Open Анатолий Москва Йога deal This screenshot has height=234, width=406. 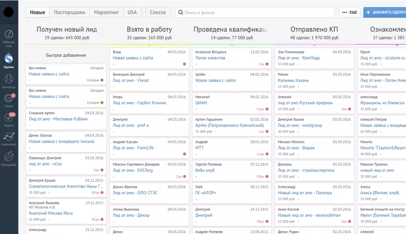51,213
